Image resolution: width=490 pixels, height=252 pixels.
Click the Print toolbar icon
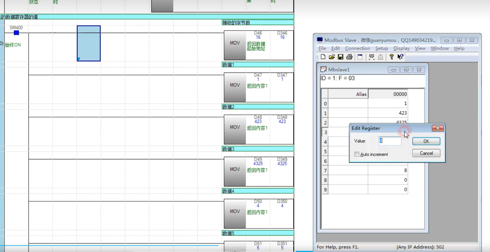click(x=349, y=57)
